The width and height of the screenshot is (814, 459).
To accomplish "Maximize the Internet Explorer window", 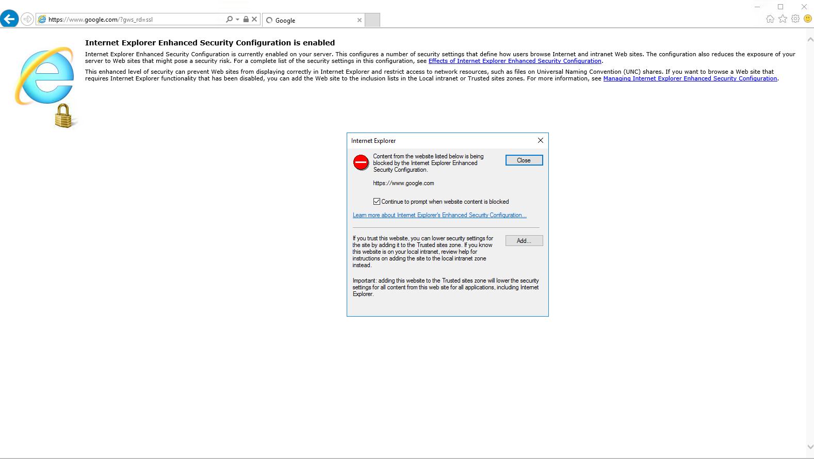I will pos(780,7).
